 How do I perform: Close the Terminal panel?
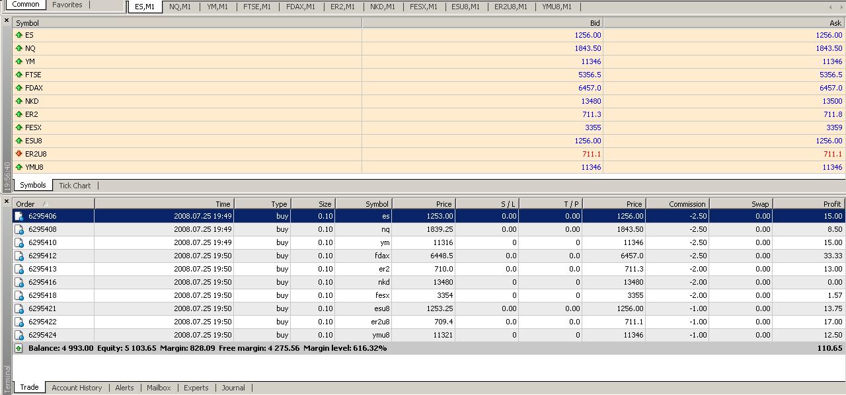7,201
